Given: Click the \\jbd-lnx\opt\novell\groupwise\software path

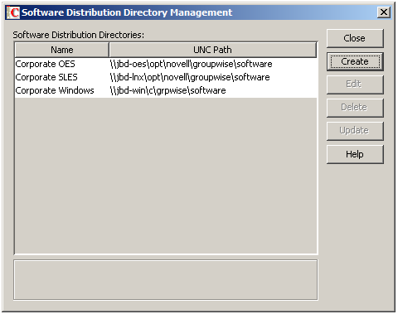Looking at the screenshot, I should [190, 77].
